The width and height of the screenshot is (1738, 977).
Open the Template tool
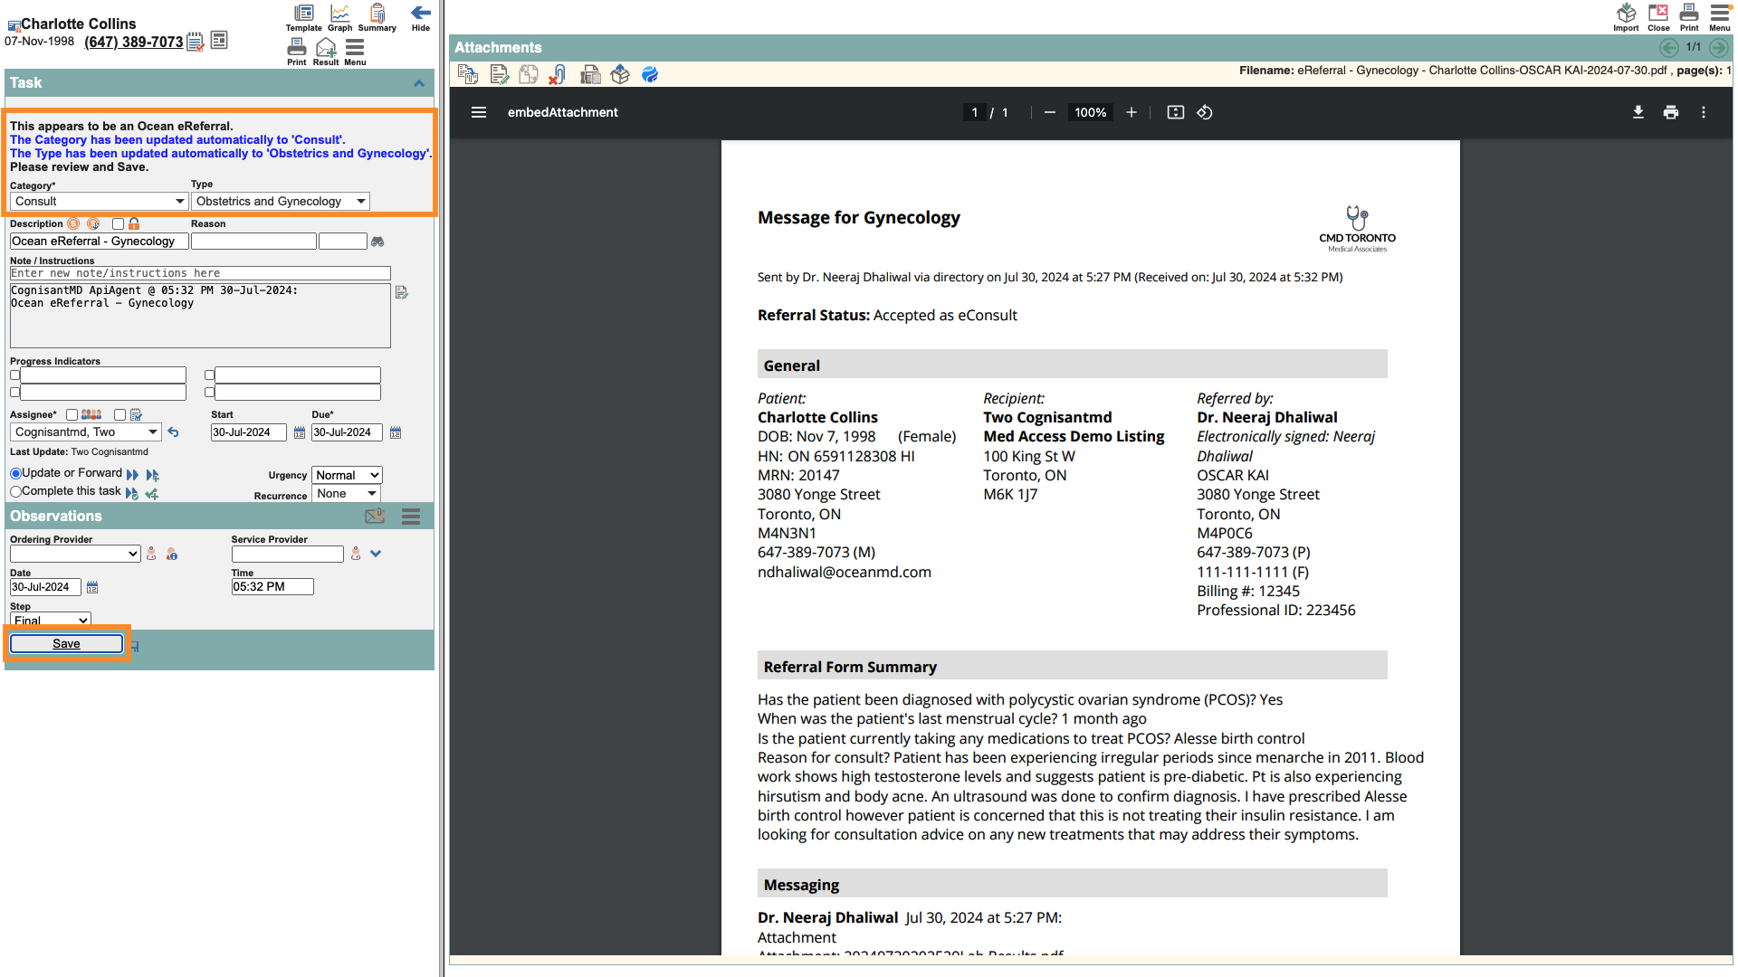tap(303, 17)
